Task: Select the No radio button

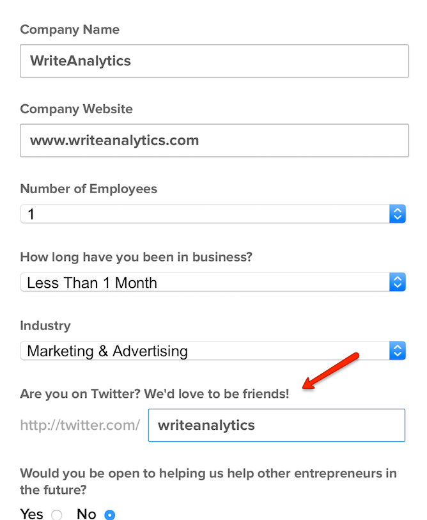Action: [109, 514]
